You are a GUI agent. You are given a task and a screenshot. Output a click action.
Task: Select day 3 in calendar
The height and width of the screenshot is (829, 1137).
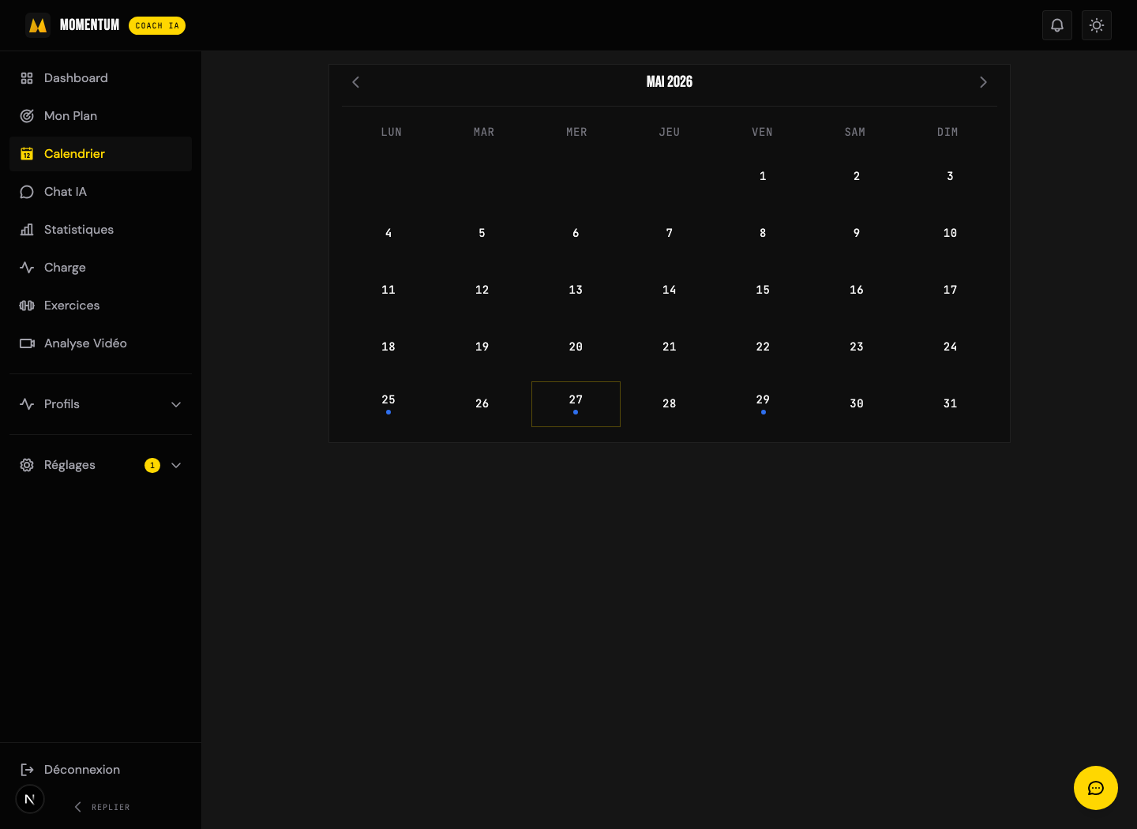point(950,176)
